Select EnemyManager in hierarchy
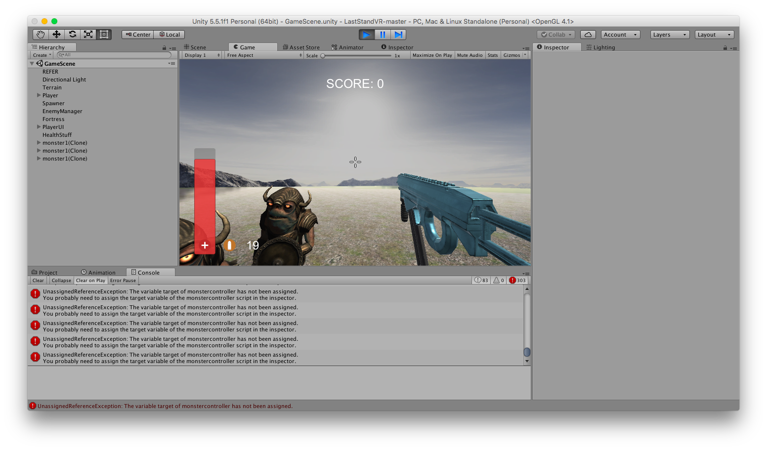This screenshot has height=450, width=767. 62,111
